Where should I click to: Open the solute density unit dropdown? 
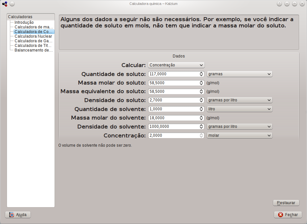(239, 100)
